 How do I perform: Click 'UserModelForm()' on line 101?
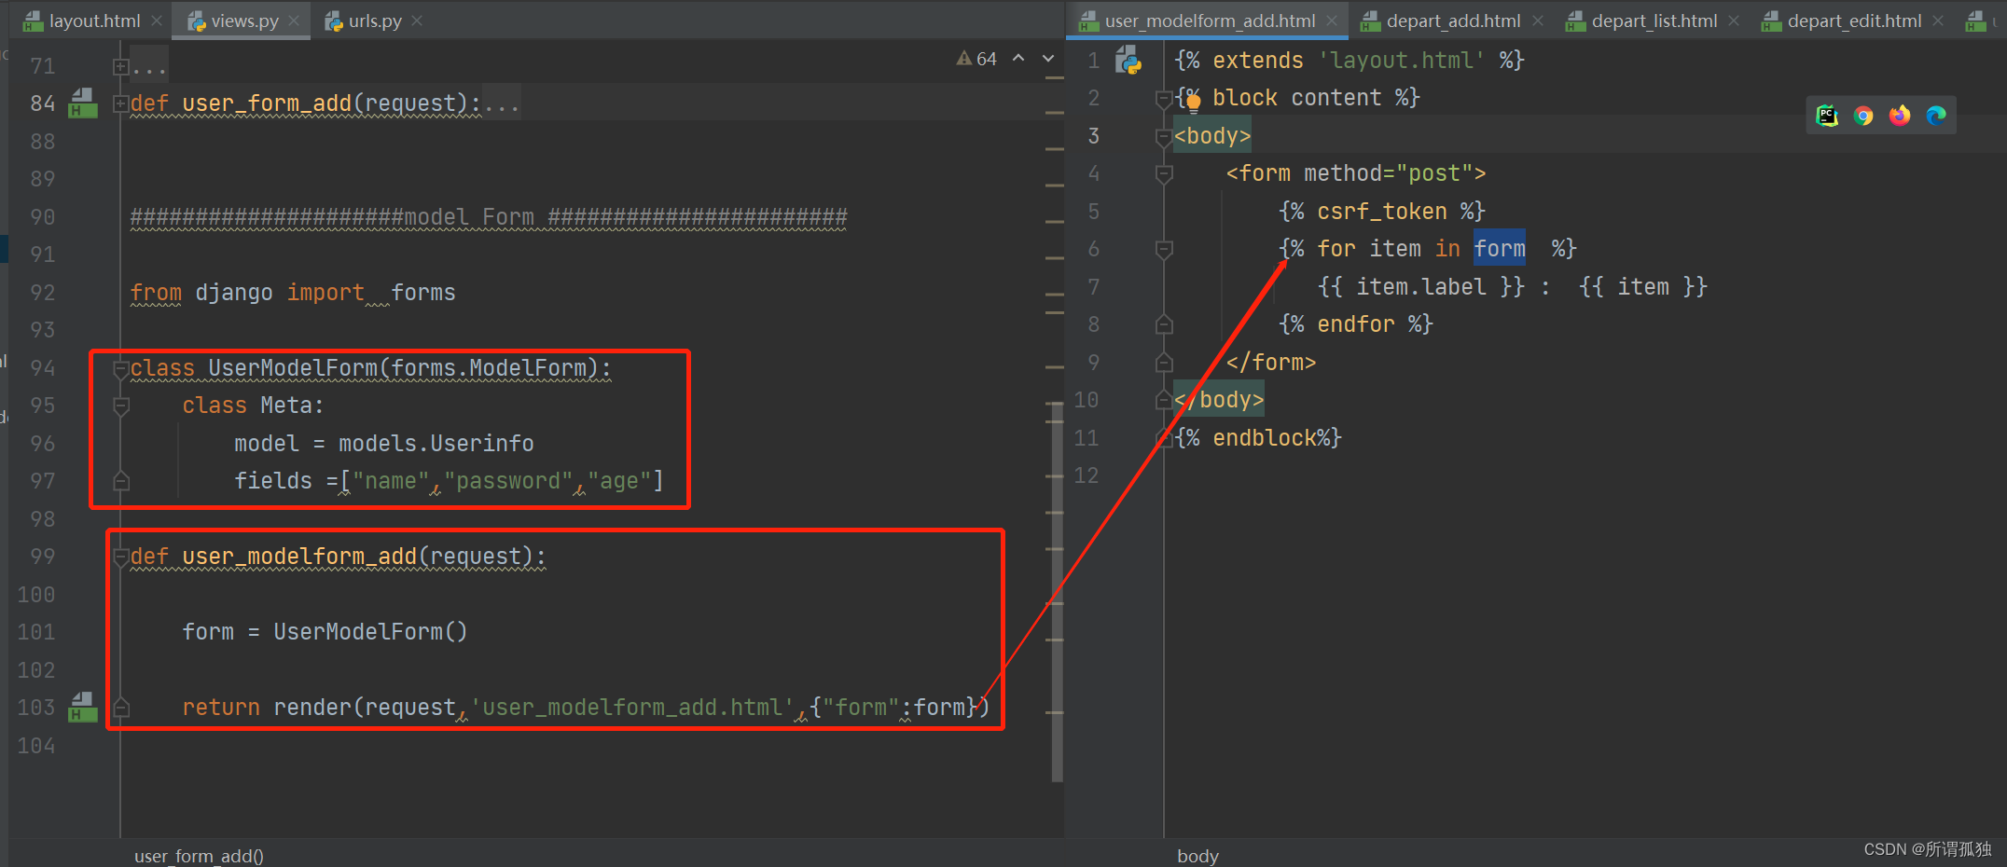tap(370, 632)
